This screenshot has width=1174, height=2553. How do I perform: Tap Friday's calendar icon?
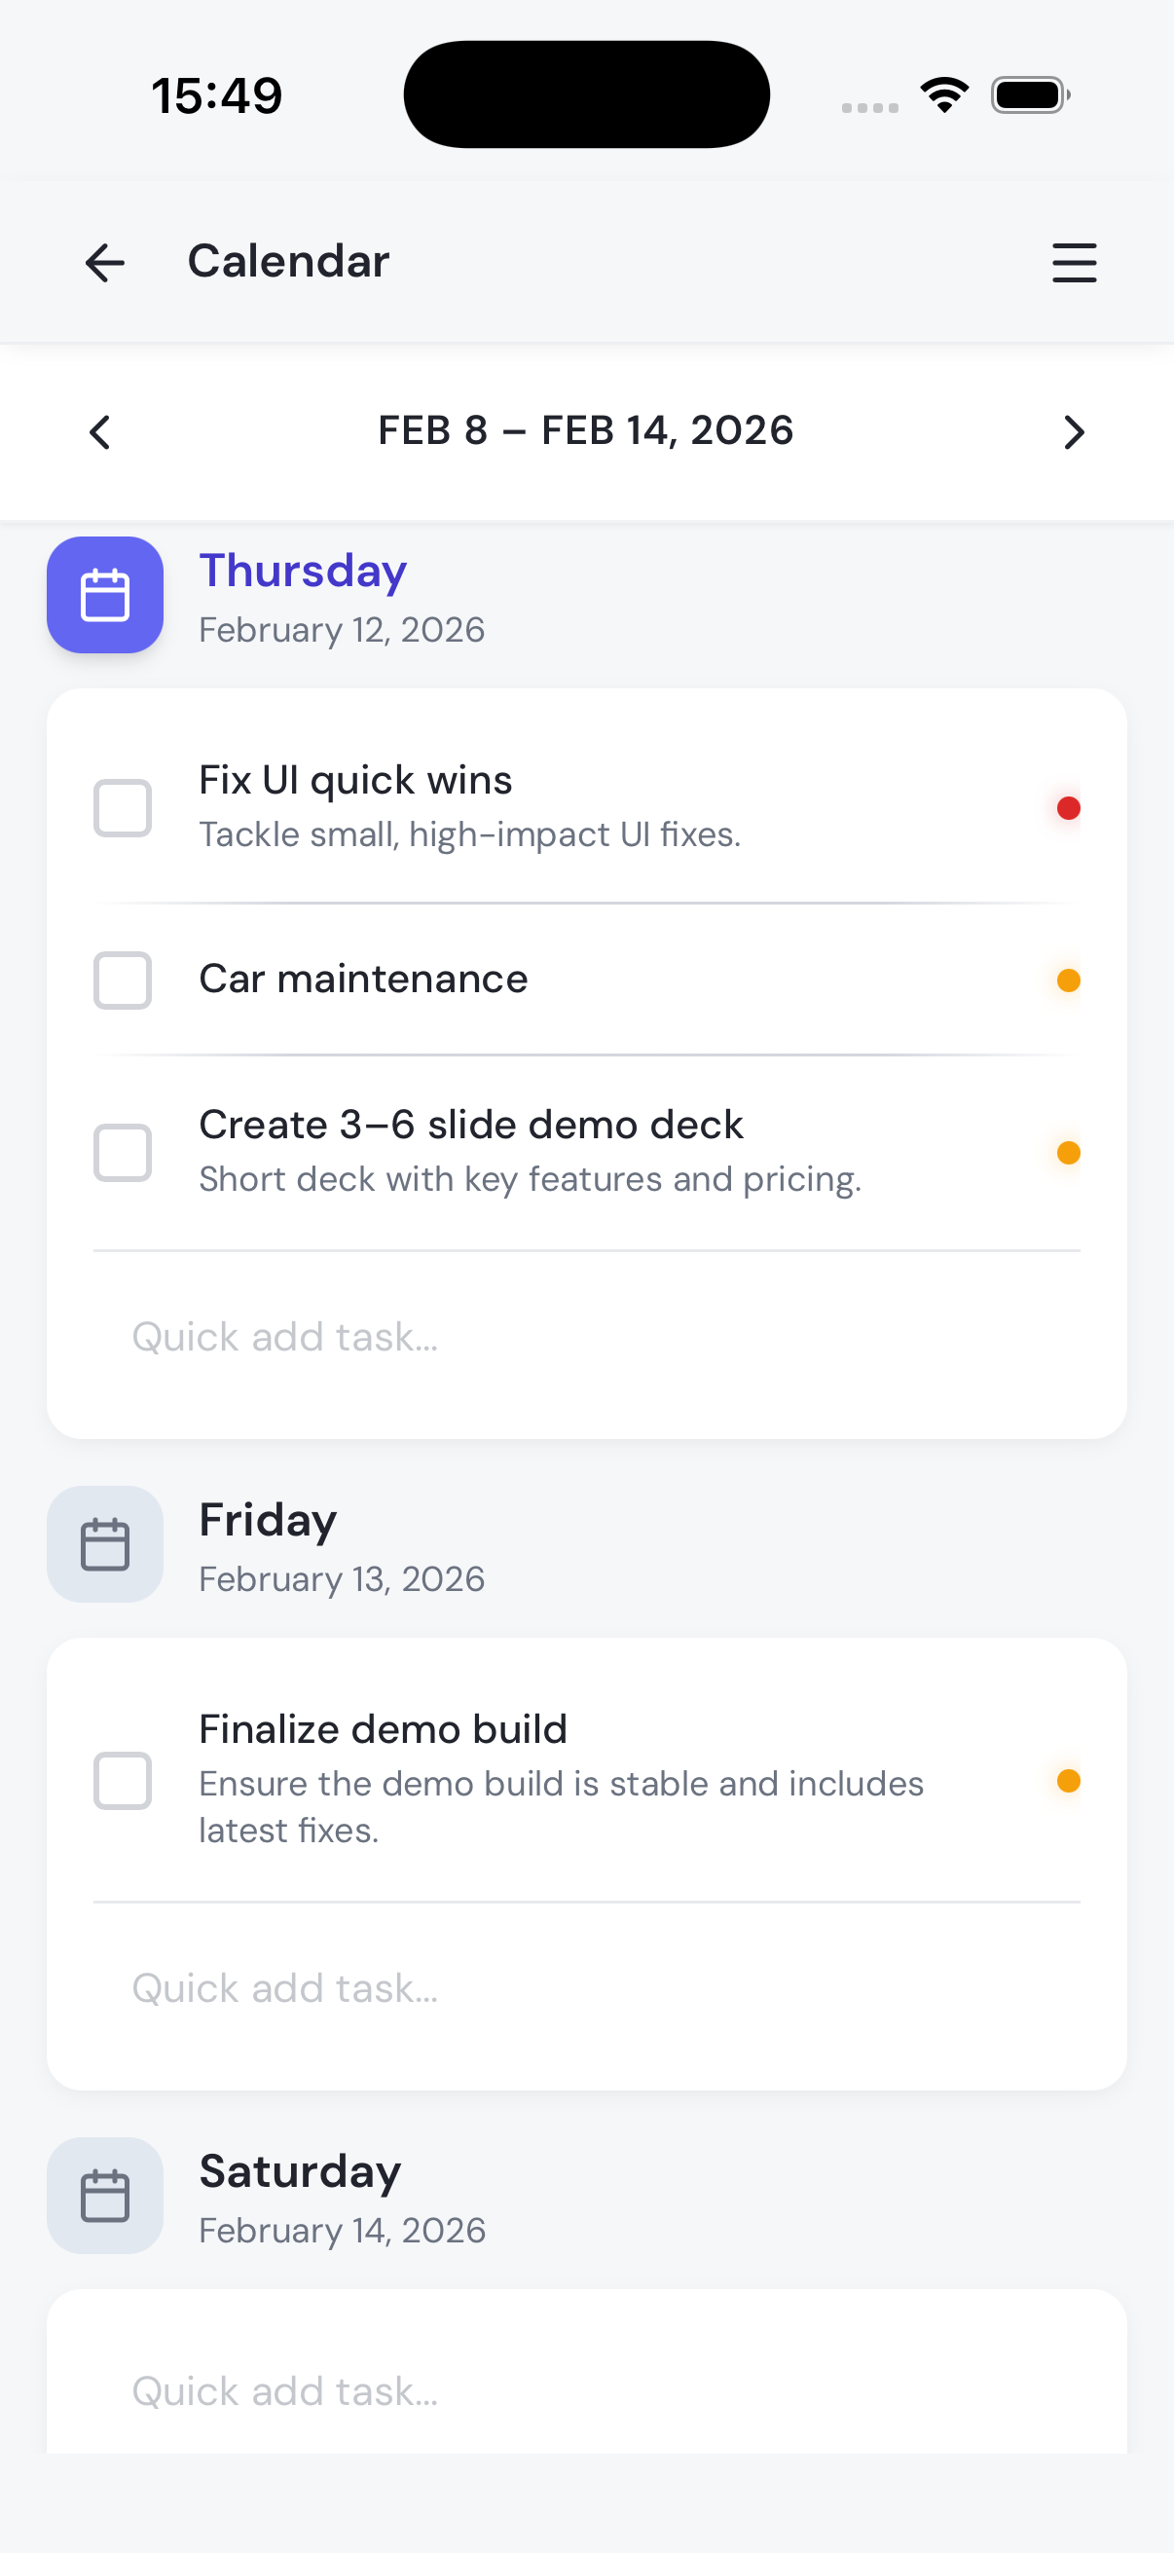click(x=105, y=1543)
